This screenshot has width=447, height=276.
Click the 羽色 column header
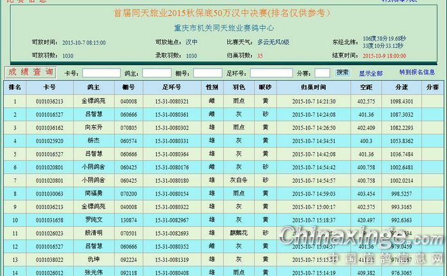[x=238, y=87]
